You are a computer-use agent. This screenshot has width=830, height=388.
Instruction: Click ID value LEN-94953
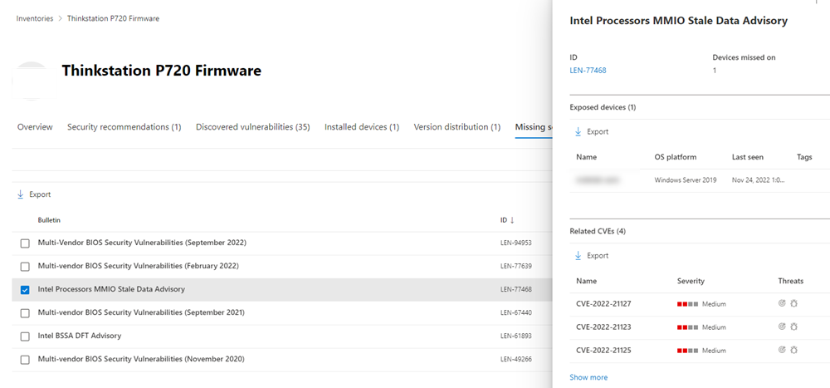coord(515,243)
